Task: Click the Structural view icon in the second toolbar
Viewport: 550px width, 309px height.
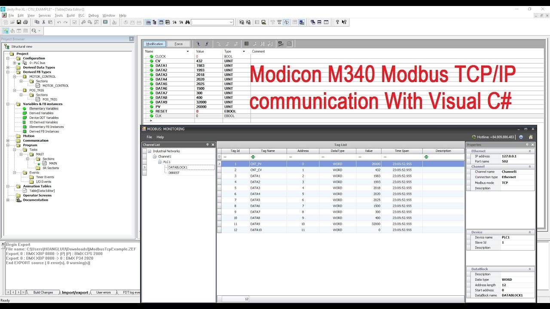Action: click(x=6, y=31)
